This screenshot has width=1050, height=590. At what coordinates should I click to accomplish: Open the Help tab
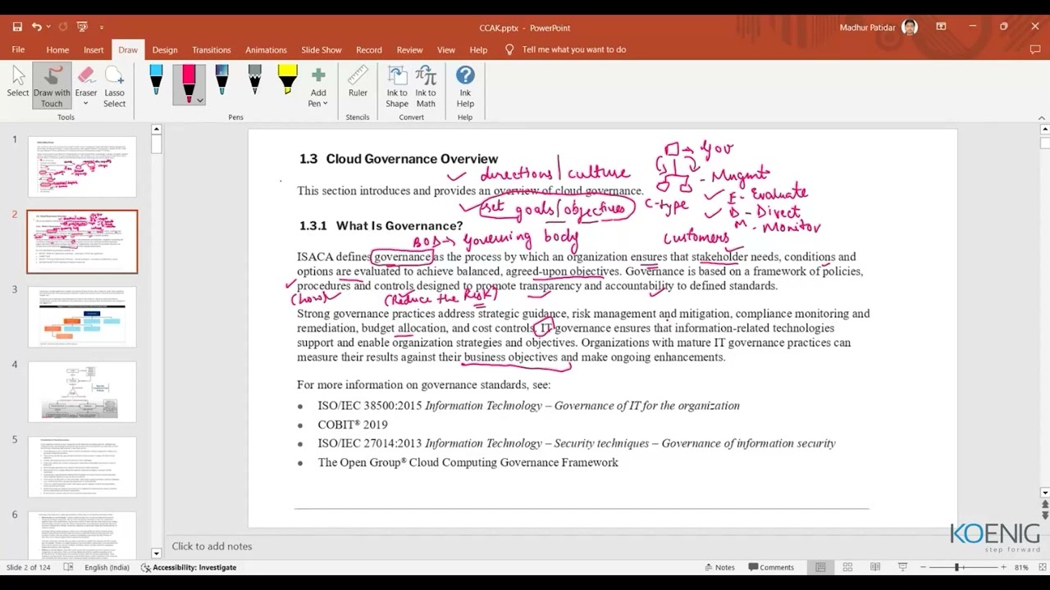478,50
